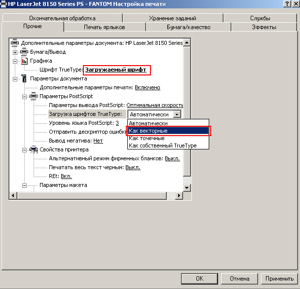Click the vertical scrollbar thumb
Image resolution: width=300 pixels, height=289 pixels.
tap(187, 111)
